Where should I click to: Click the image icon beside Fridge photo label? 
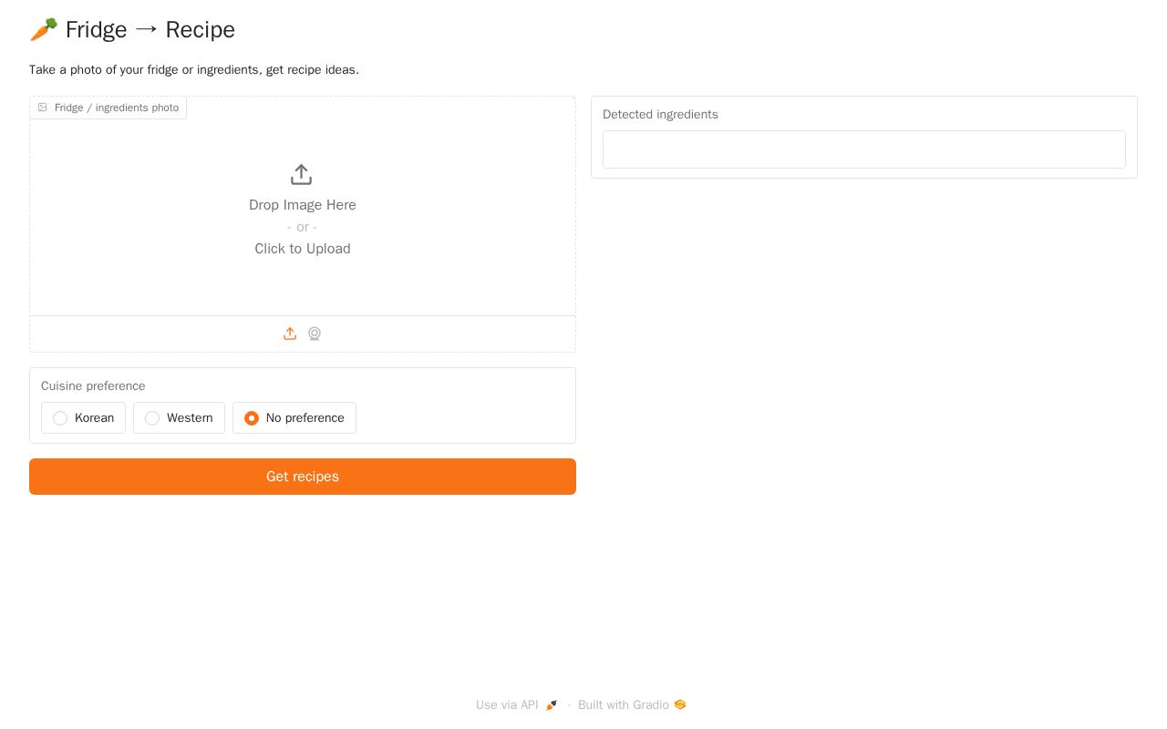coord(42,108)
